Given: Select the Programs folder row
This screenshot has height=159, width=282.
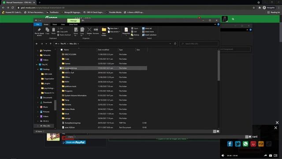Looking at the screenshot, I should (x=103, y=91).
